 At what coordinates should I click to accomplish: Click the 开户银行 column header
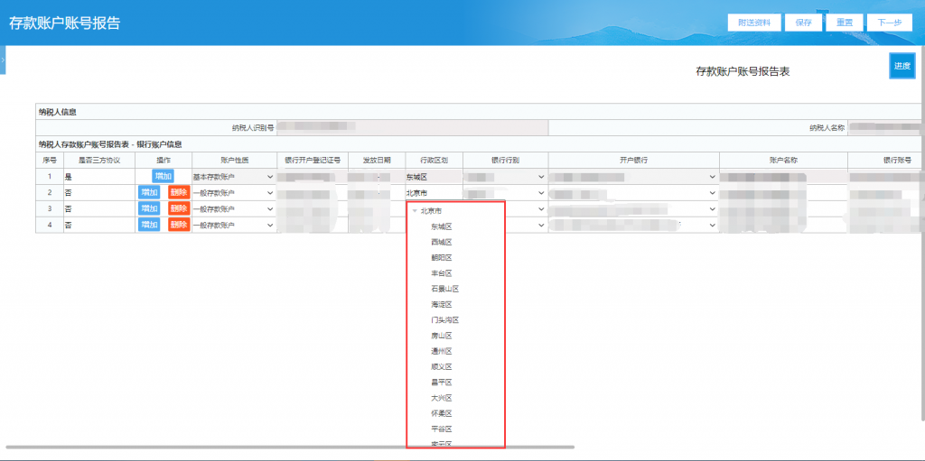[633, 161]
